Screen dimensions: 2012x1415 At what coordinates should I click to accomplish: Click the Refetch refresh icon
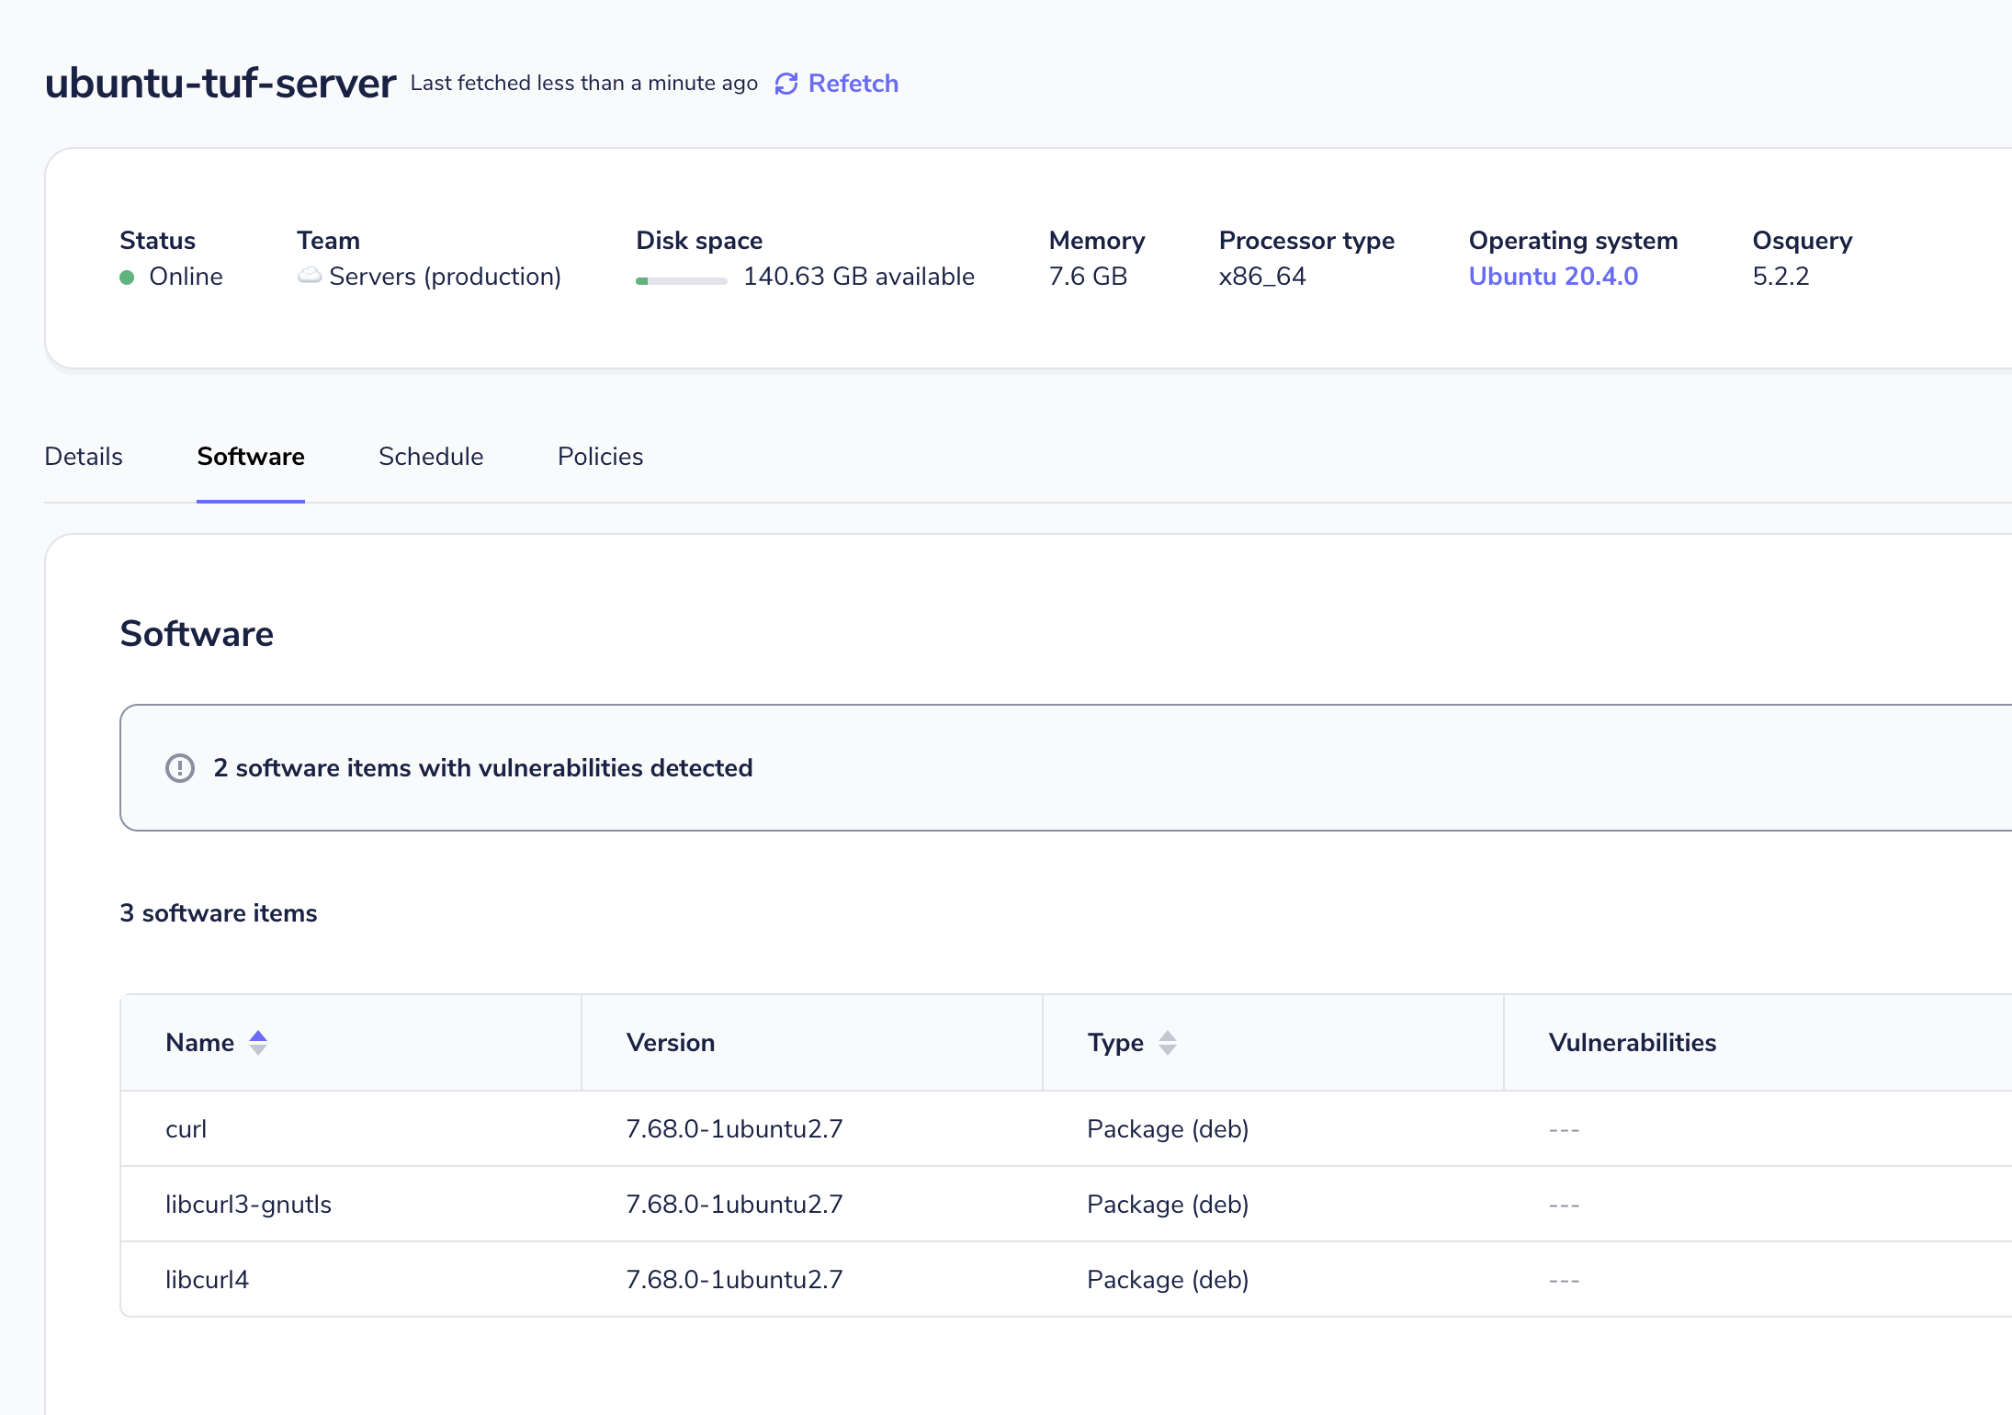786,84
